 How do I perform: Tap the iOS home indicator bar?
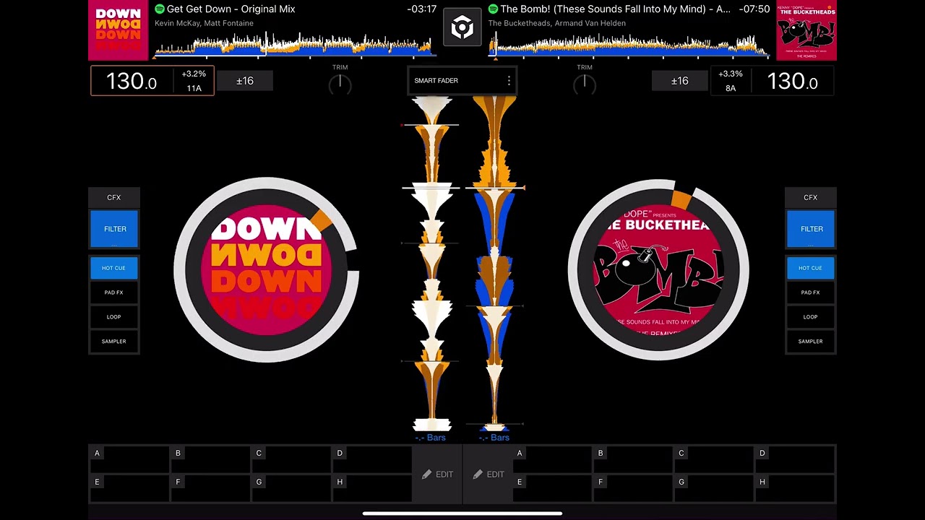(462, 513)
